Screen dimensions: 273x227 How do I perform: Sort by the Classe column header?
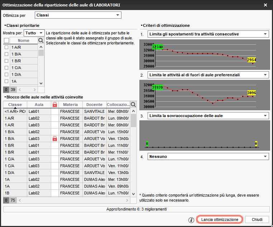point(15,105)
